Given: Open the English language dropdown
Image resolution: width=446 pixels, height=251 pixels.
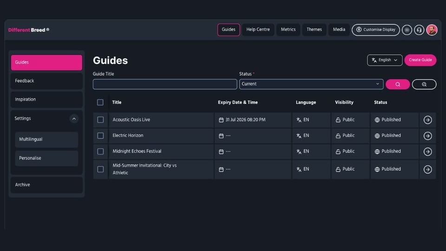Looking at the screenshot, I should point(385,60).
